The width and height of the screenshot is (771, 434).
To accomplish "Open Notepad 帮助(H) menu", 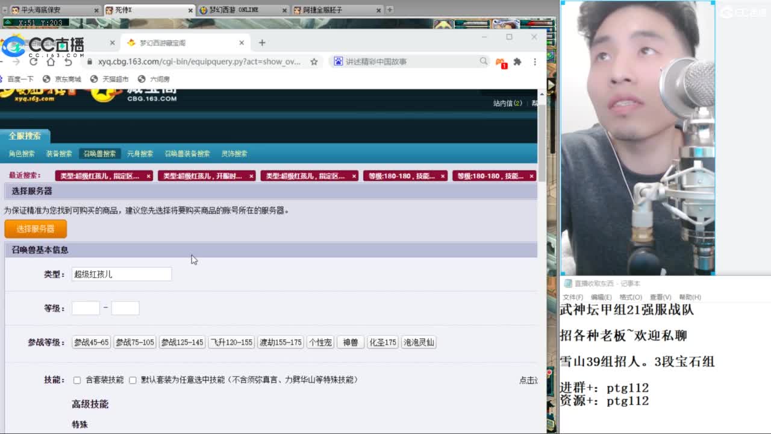I will coord(690,297).
